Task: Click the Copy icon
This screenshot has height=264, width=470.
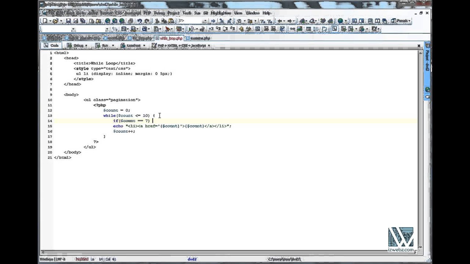Action: coord(164,21)
